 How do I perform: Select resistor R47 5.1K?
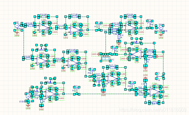click(x=37, y=96)
